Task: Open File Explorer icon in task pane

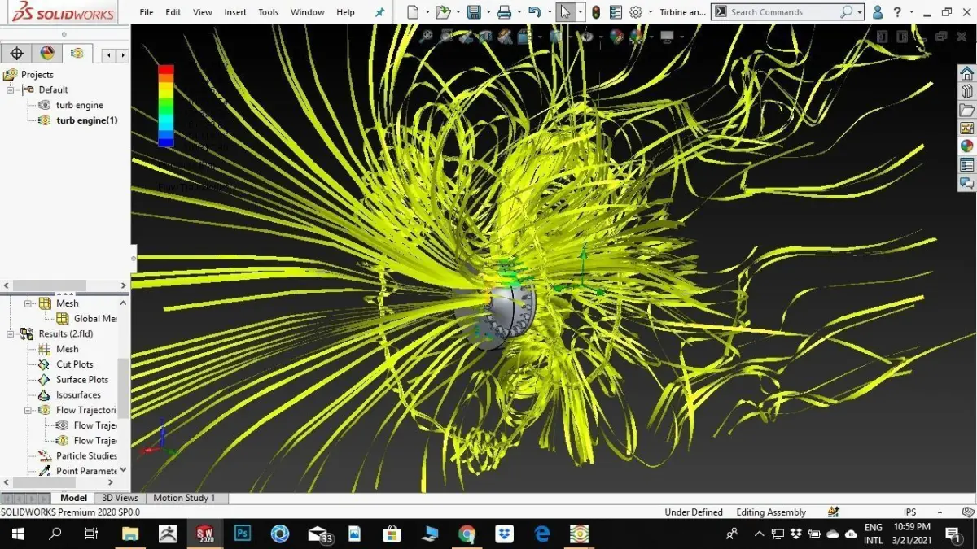Action: (966, 110)
